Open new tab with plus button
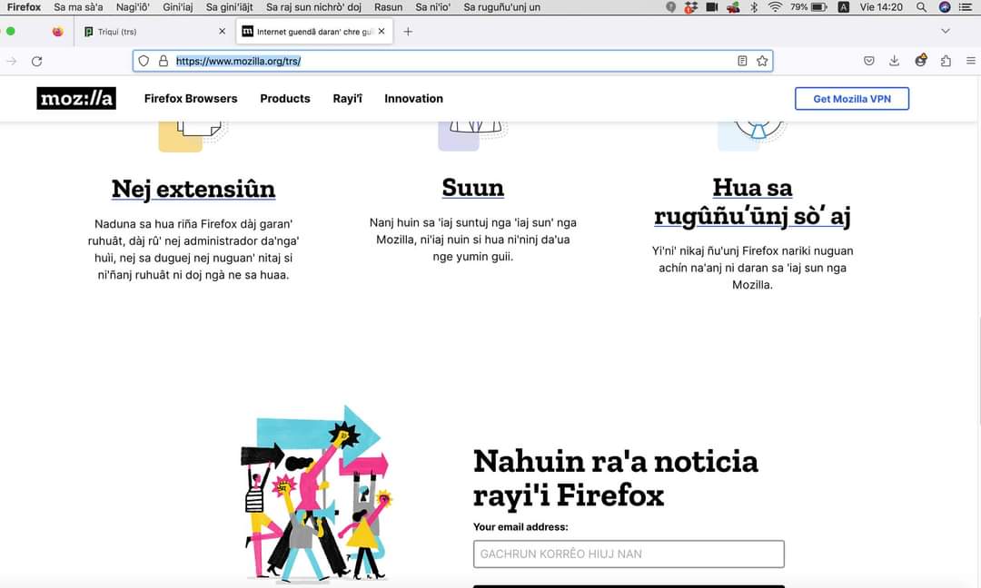981x588 pixels. 408,31
